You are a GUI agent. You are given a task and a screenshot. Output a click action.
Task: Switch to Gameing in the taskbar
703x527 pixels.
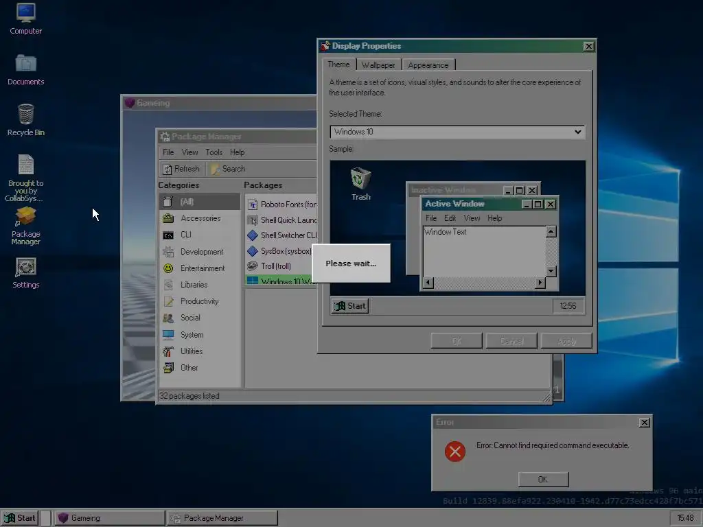(109, 518)
